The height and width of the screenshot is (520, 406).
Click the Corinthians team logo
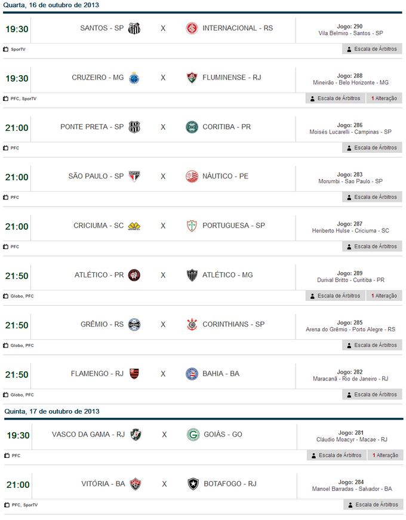[192, 324]
